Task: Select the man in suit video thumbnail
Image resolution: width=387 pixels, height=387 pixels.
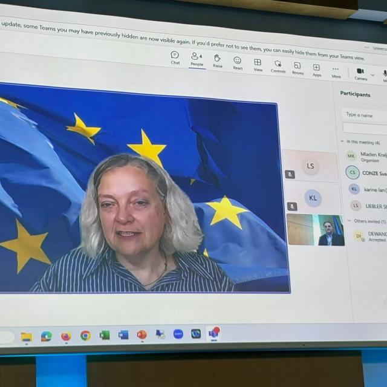Action: tap(316, 230)
